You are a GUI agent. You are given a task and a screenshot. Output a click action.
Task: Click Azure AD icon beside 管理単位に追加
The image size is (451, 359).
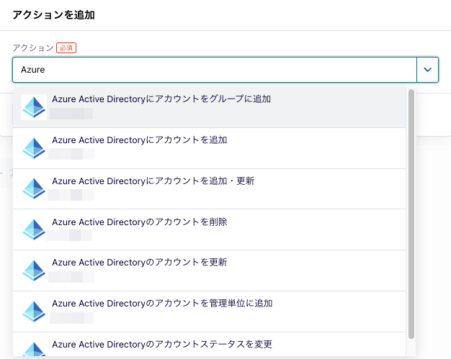tap(34, 312)
